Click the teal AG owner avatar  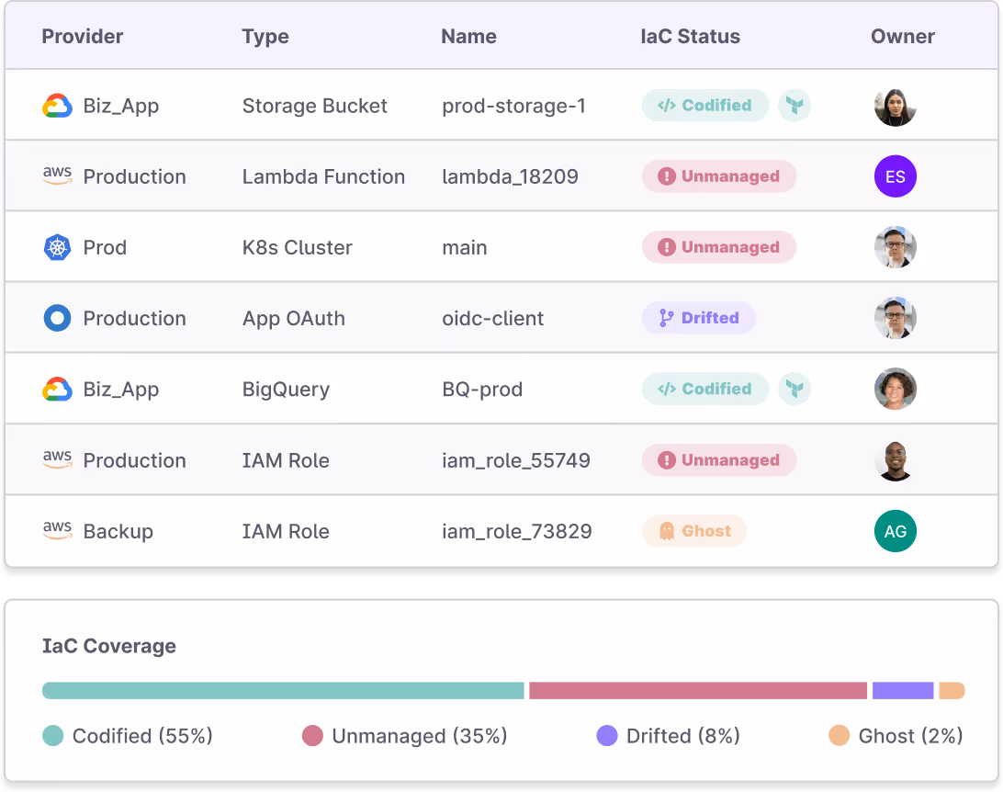[896, 531]
